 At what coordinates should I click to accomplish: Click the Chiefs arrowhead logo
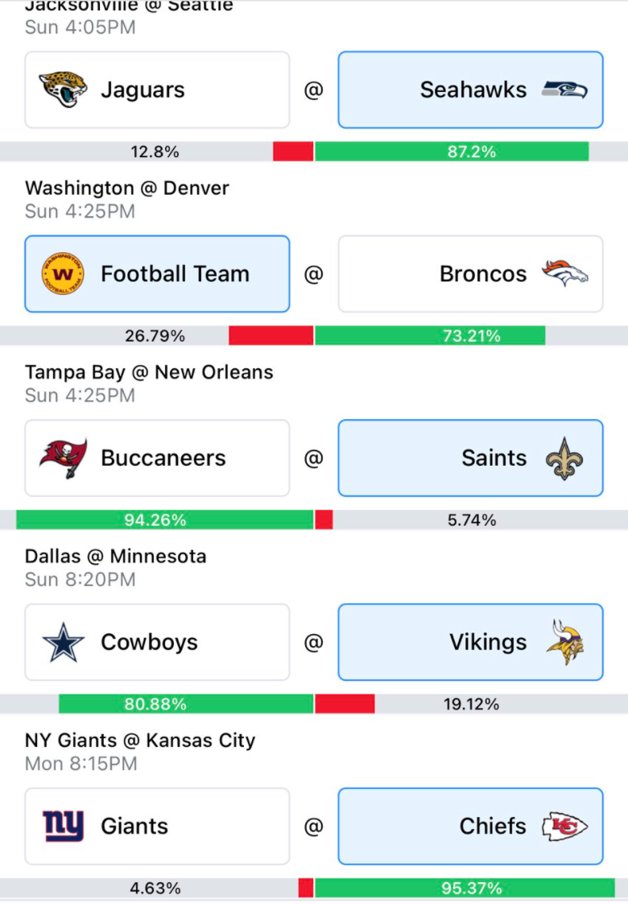[564, 826]
